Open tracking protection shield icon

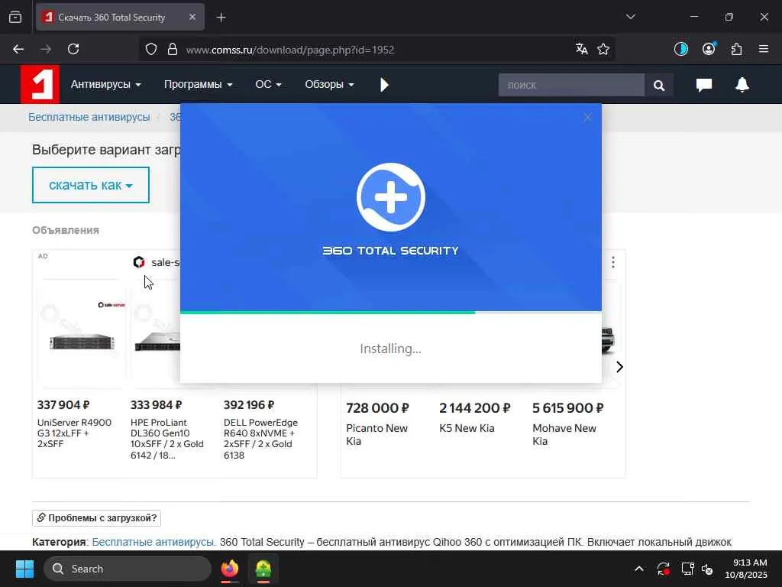click(151, 49)
